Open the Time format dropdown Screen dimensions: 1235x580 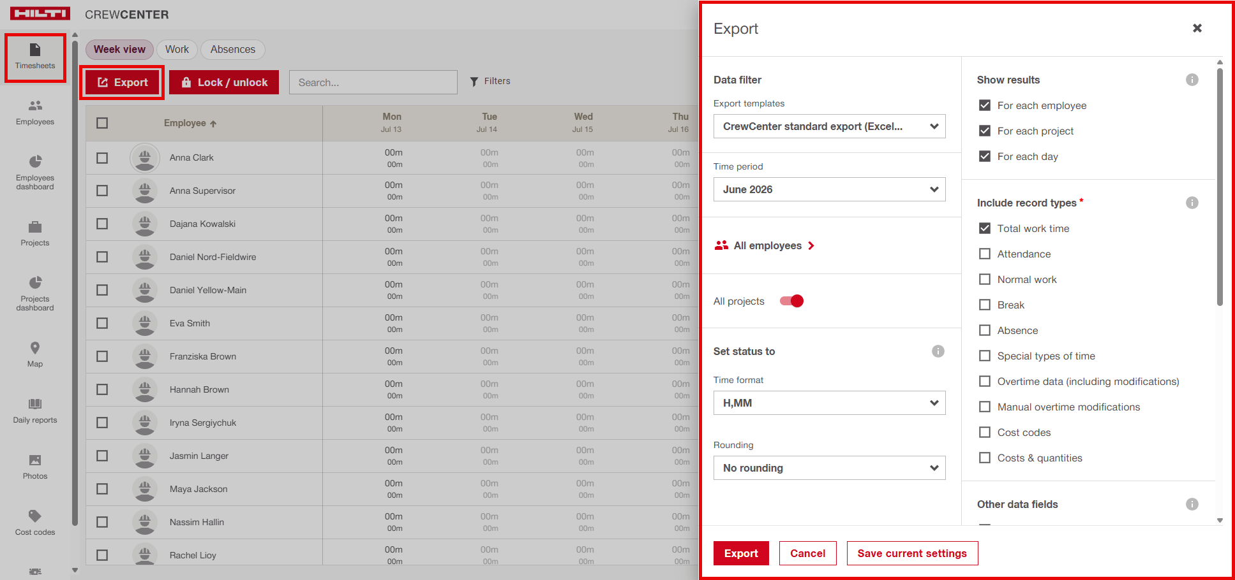829,403
